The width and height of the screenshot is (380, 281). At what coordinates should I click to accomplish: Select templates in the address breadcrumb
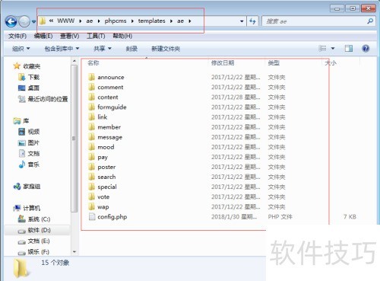tap(151, 21)
